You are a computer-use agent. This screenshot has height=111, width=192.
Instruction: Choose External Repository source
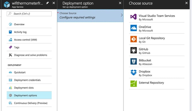click(x=157, y=84)
